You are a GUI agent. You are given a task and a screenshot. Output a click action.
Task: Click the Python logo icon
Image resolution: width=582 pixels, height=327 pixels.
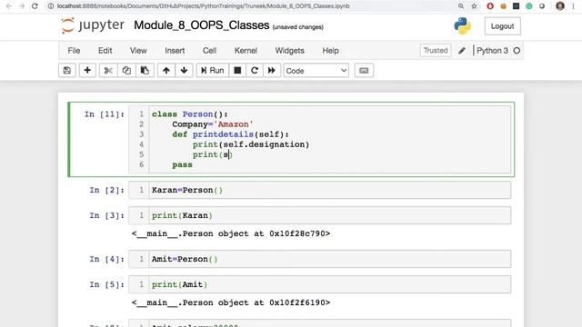463,26
